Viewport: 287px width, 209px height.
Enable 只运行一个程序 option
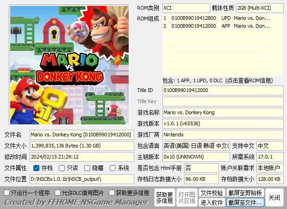[x=7, y=192]
